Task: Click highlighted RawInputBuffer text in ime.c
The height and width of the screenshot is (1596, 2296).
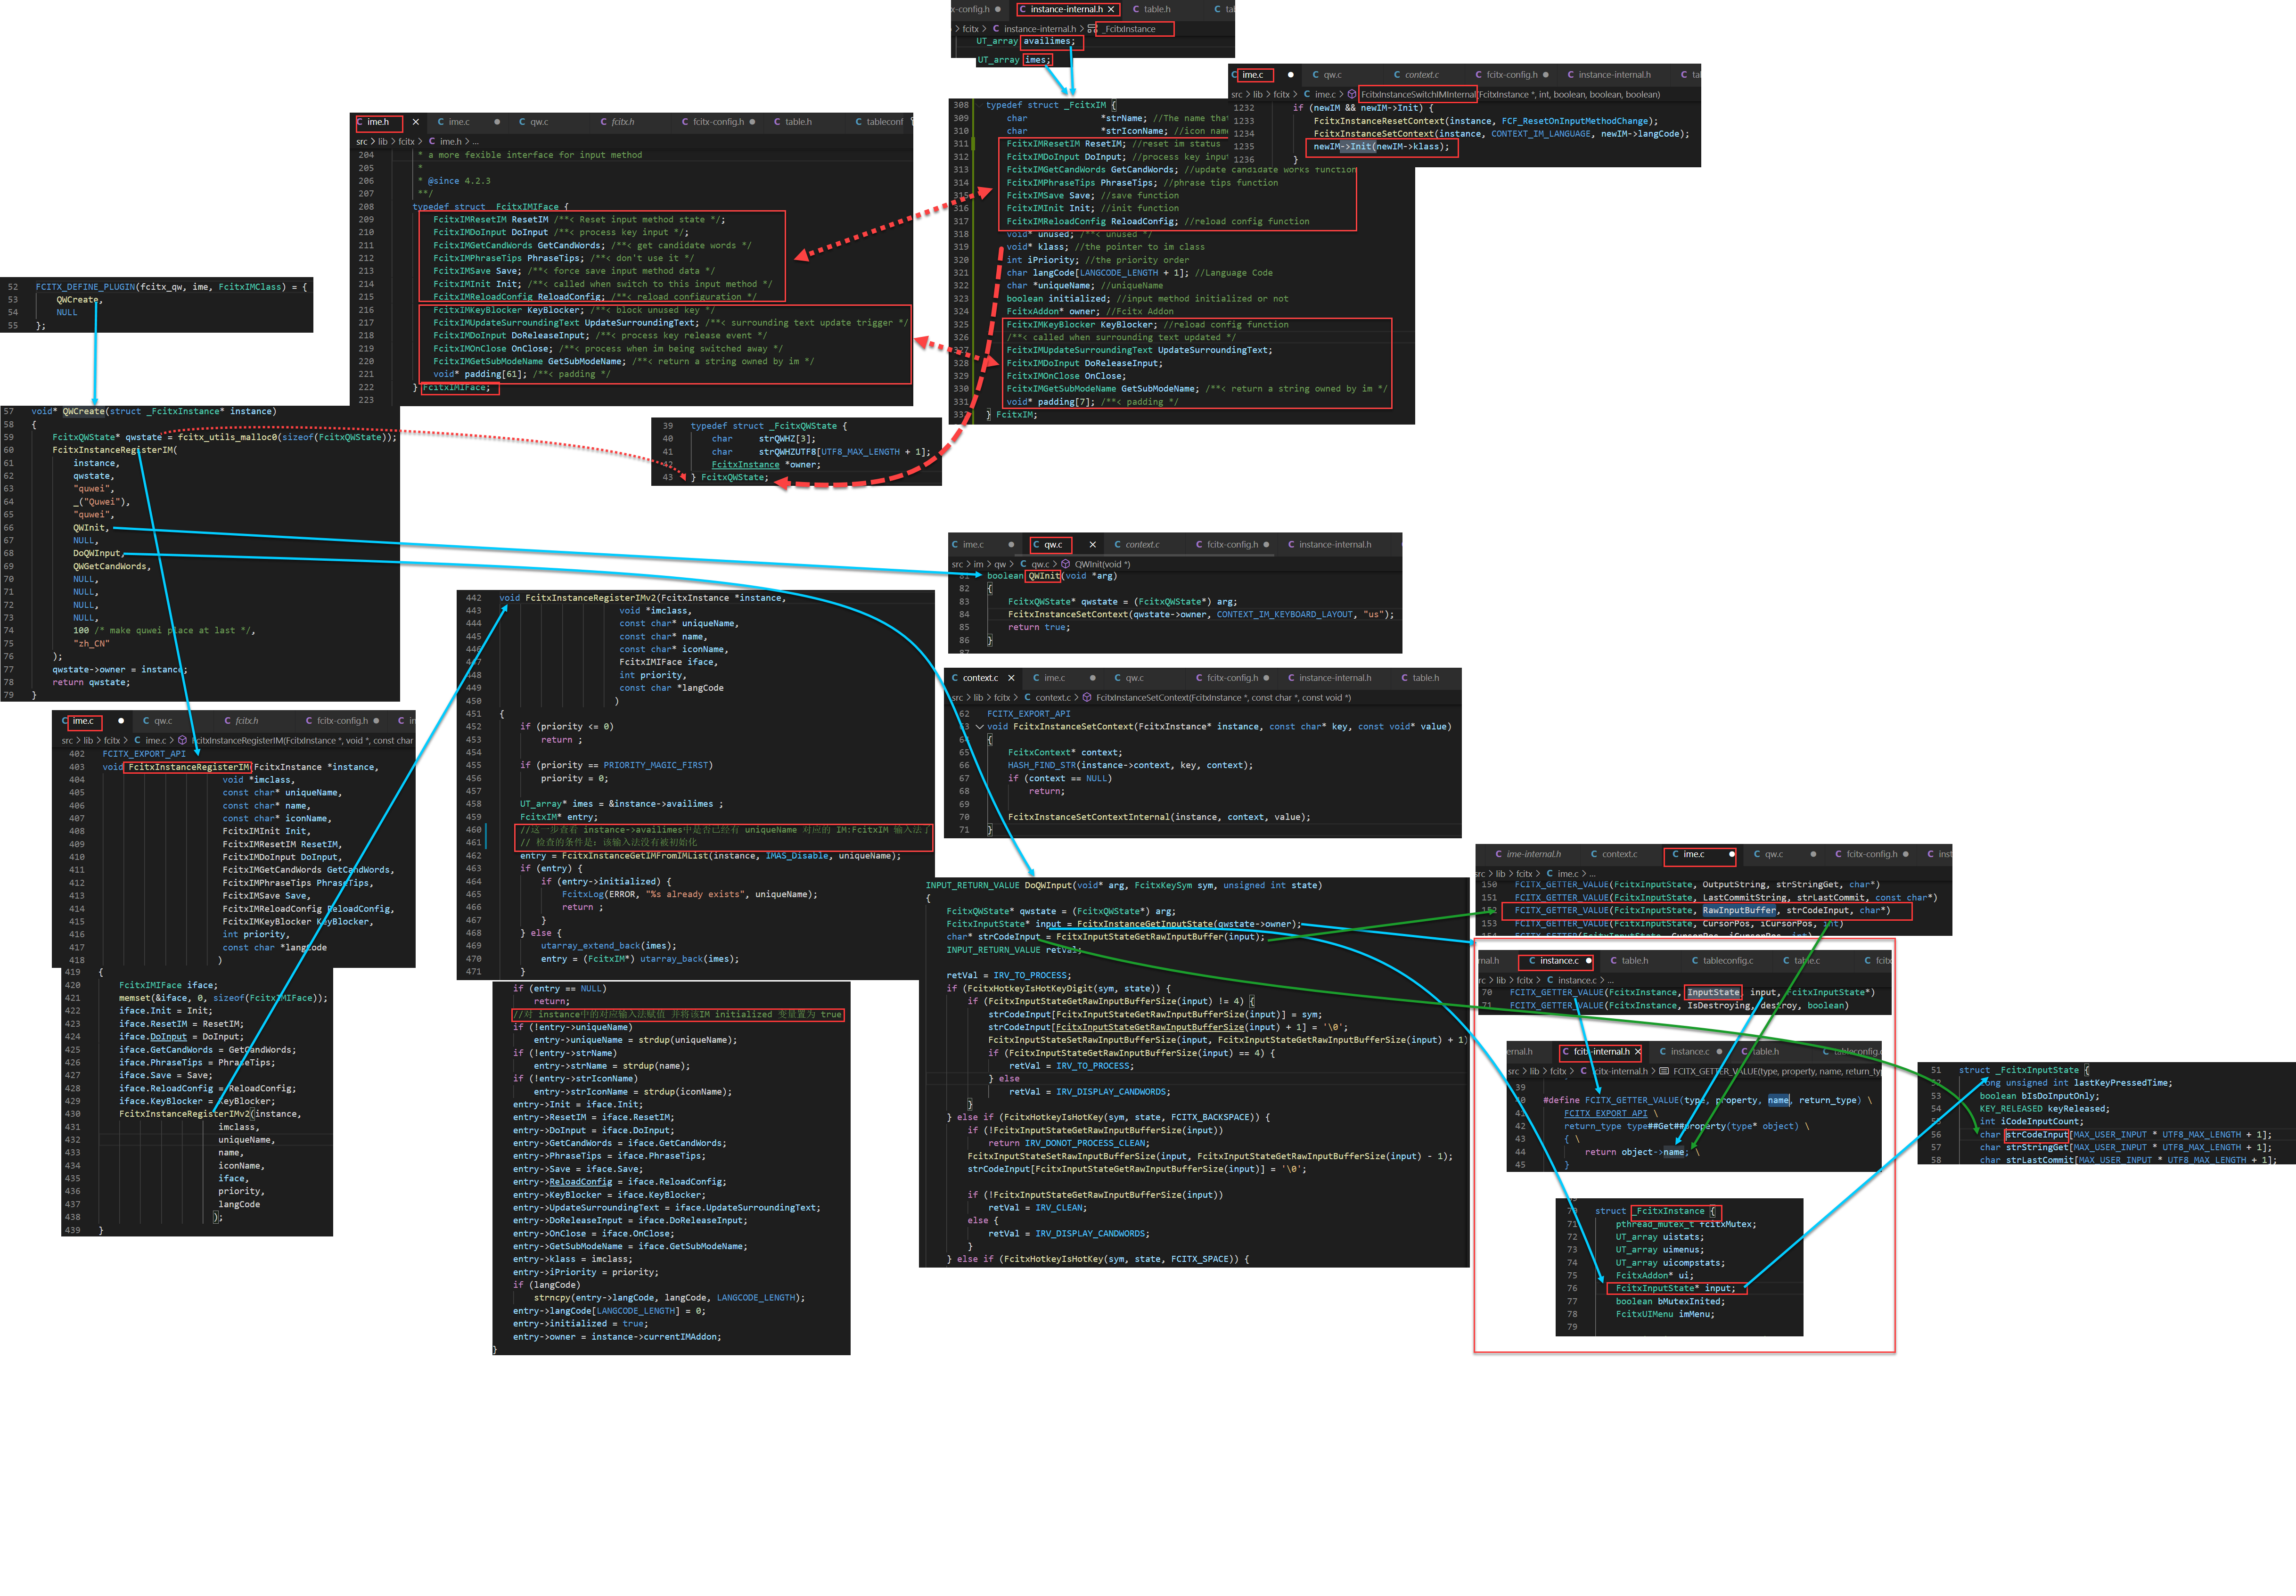Action: pos(1739,911)
